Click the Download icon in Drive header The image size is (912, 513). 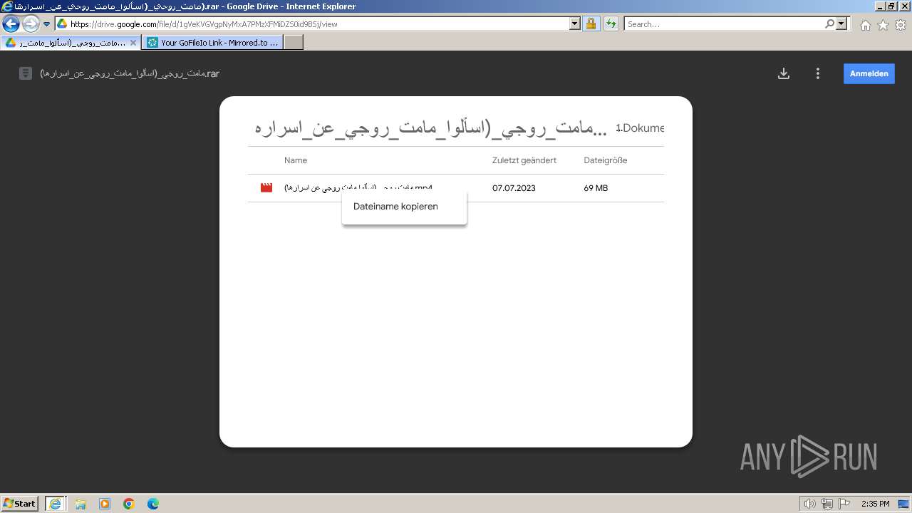click(784, 73)
